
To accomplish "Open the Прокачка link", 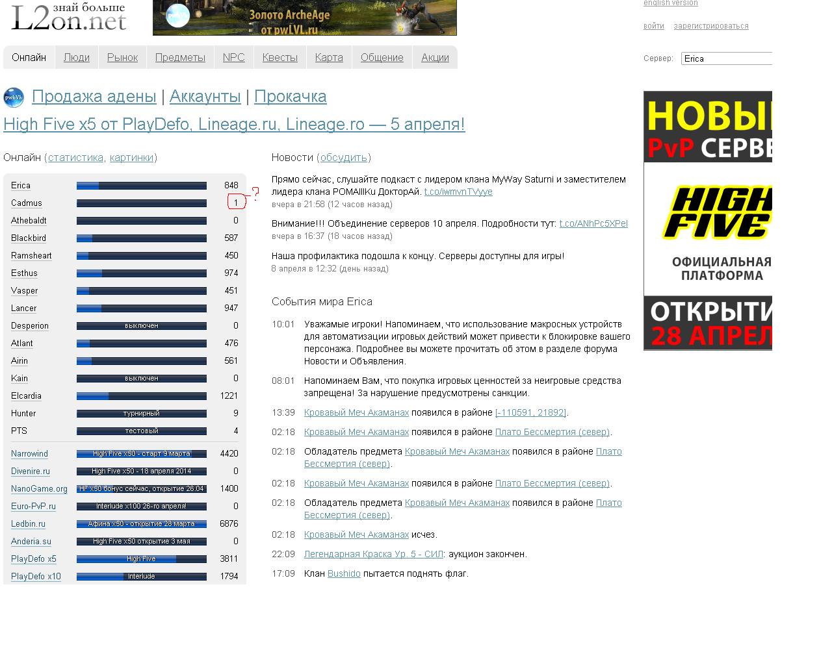I will (291, 97).
